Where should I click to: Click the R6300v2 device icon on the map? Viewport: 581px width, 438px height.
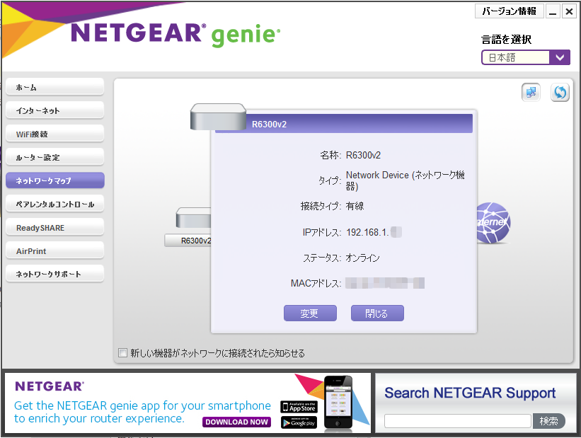click(193, 218)
